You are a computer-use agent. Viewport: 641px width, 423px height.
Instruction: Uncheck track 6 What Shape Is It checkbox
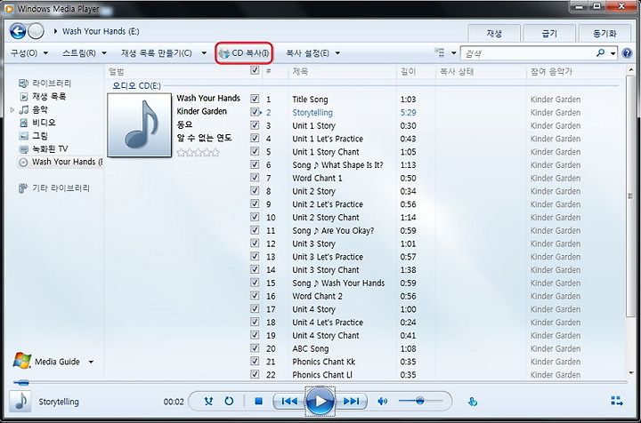255,164
